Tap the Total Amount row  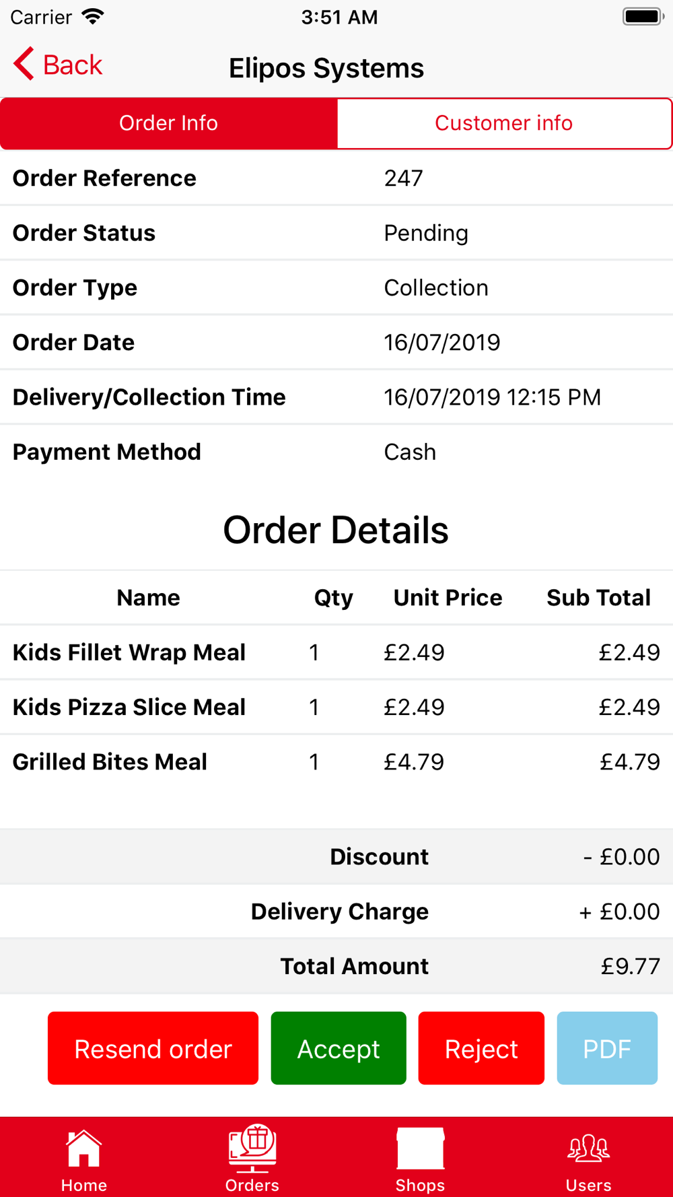click(336, 966)
